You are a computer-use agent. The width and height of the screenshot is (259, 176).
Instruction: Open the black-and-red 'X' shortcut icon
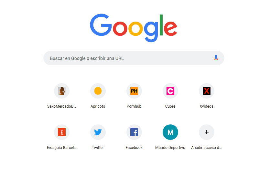207,91
